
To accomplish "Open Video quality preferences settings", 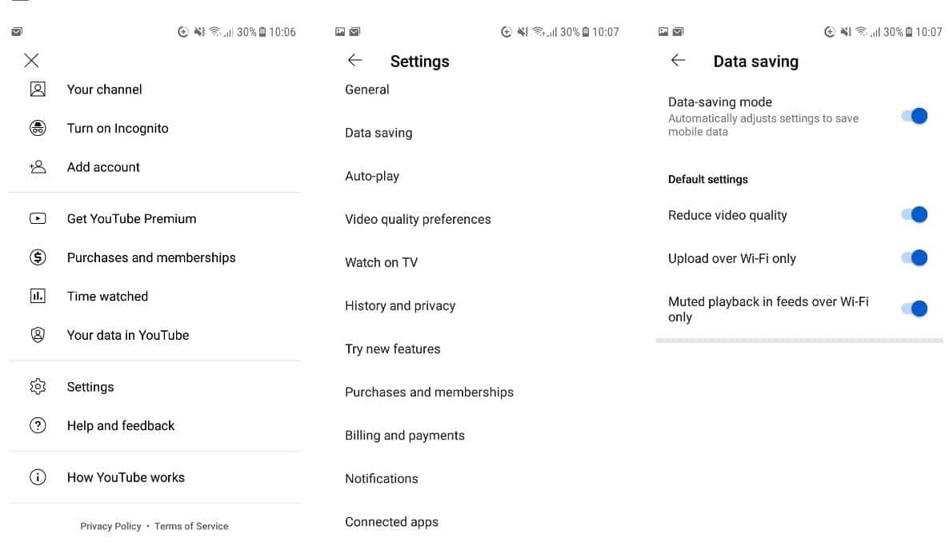I will pyautogui.click(x=418, y=219).
